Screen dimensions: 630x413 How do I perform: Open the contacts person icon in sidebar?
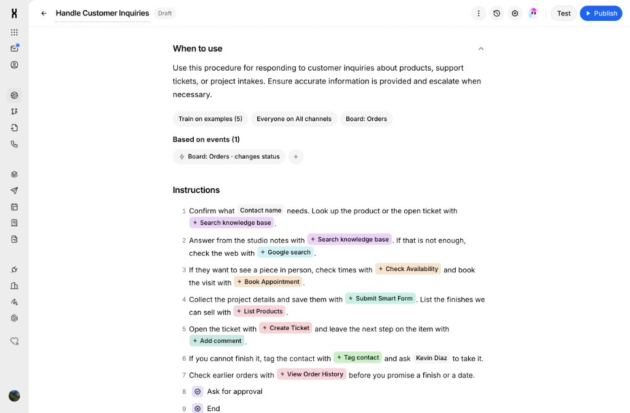(x=14, y=65)
